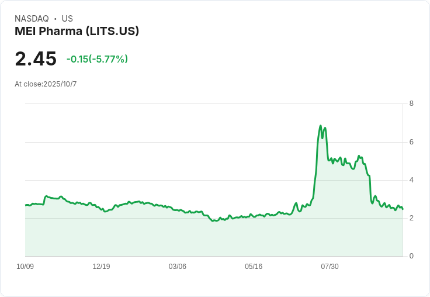Image resolution: width=430 pixels, height=297 pixels.
Task: Click the chart line's rightmost end point
Action: 403,209
